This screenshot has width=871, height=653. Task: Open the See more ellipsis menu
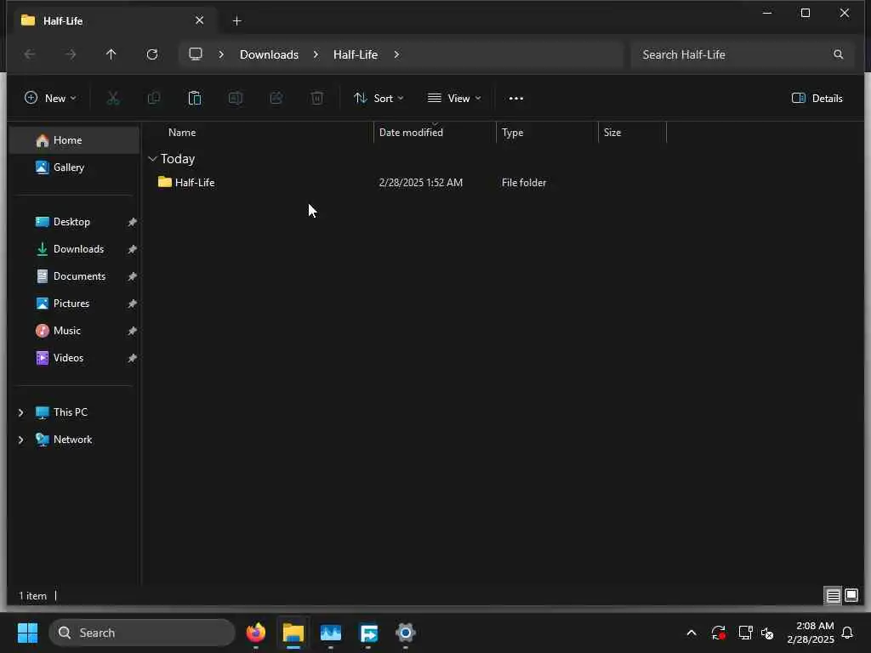(516, 99)
